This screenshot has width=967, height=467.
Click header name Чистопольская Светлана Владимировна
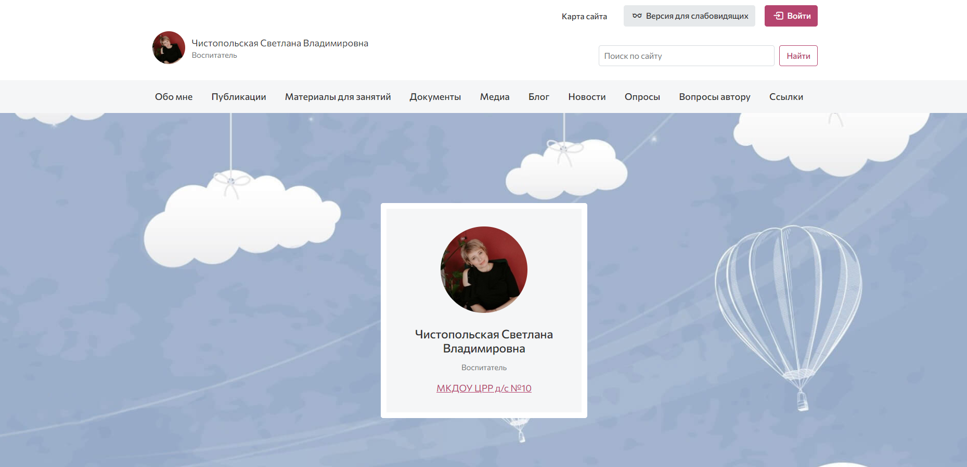click(280, 43)
